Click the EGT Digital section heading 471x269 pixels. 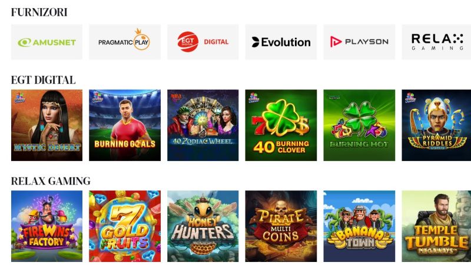[43, 80]
